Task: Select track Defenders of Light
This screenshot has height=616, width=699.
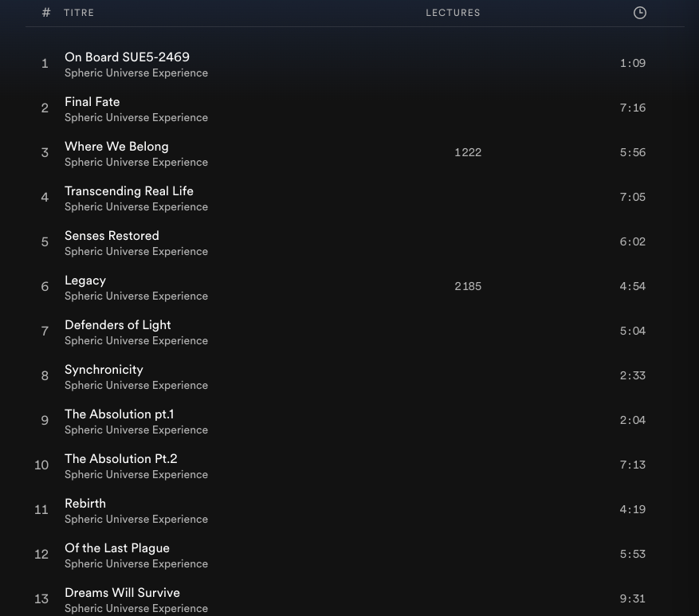Action: pyautogui.click(x=118, y=325)
